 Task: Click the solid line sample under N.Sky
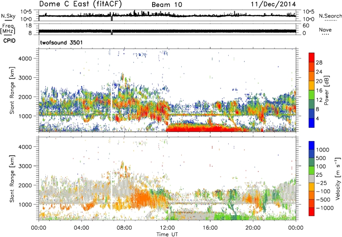pyautogui.click(x=8, y=20)
